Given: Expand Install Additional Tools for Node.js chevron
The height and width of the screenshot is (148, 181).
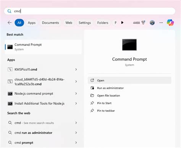Looking at the screenshot, I should pos(76,103).
